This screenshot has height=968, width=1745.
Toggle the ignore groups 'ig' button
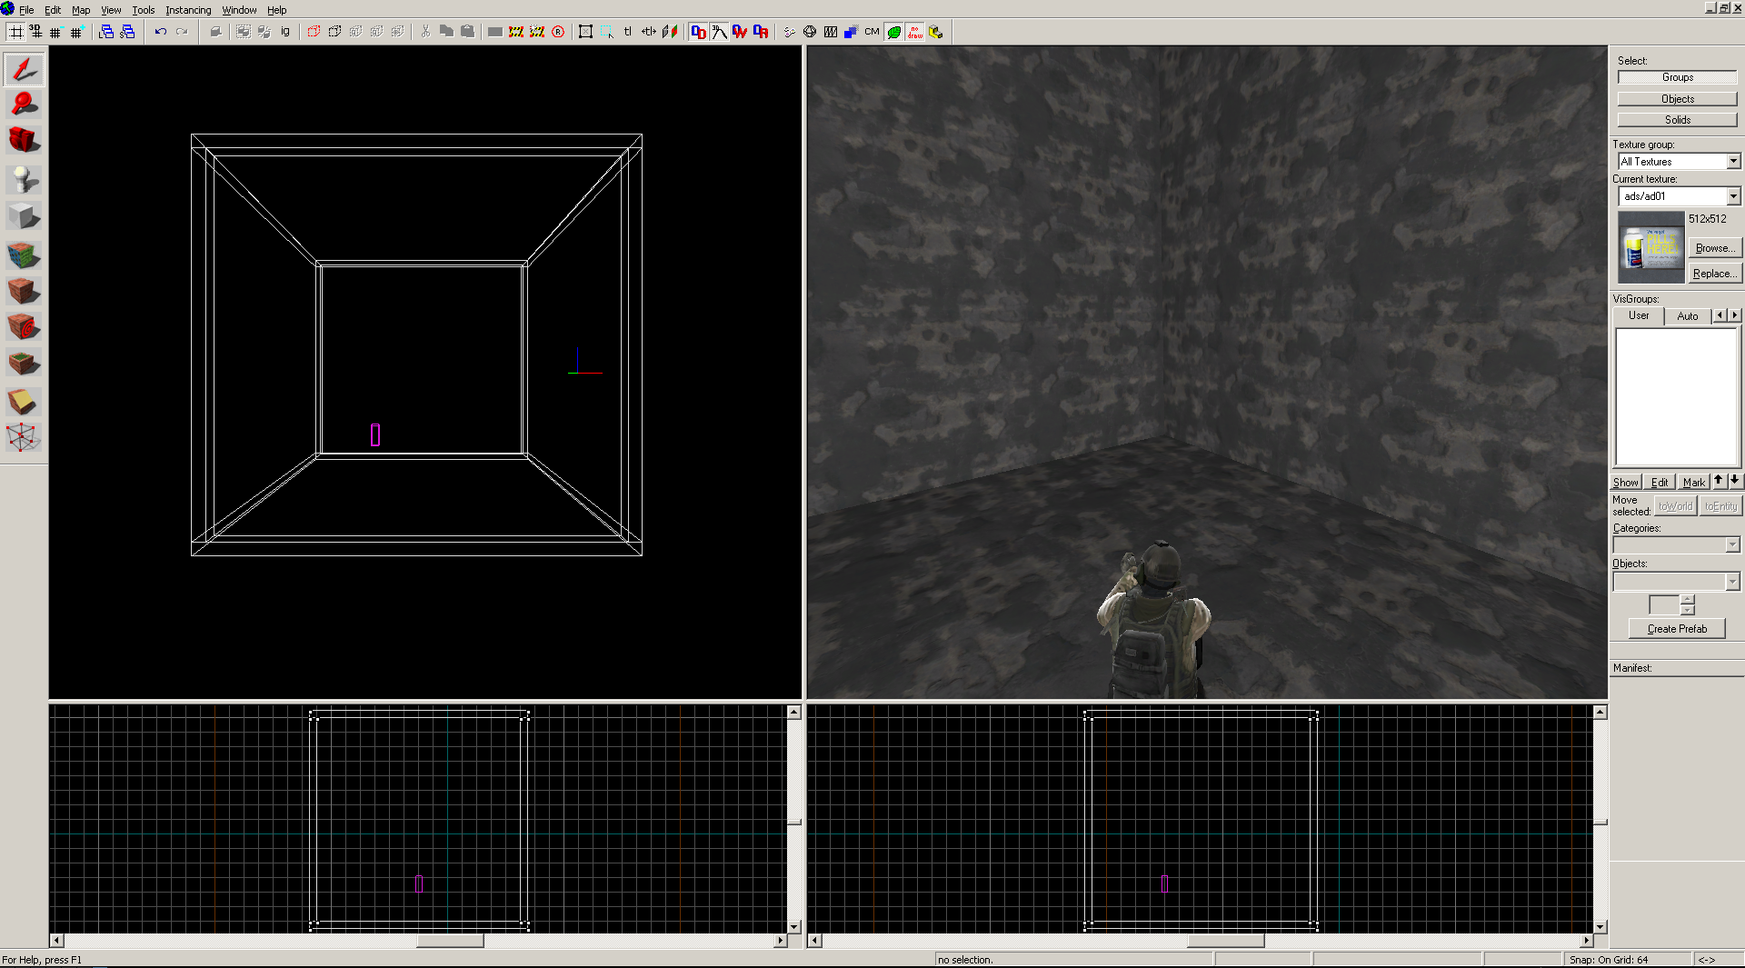click(285, 32)
